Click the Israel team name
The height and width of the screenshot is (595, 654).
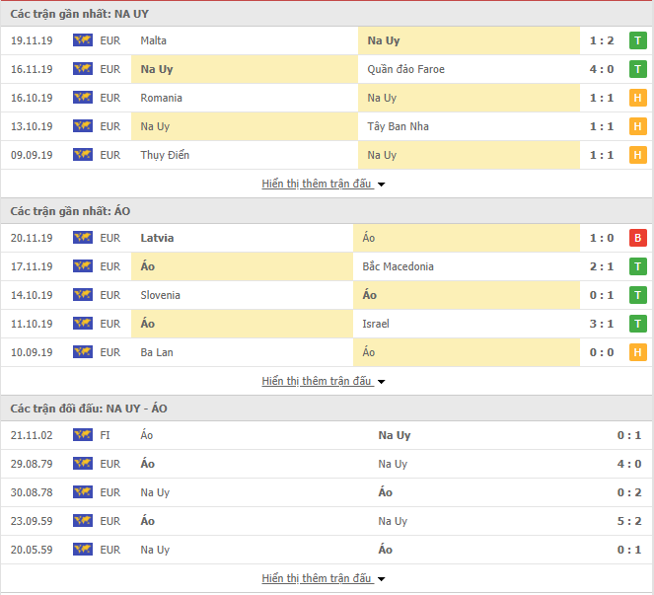[378, 325]
